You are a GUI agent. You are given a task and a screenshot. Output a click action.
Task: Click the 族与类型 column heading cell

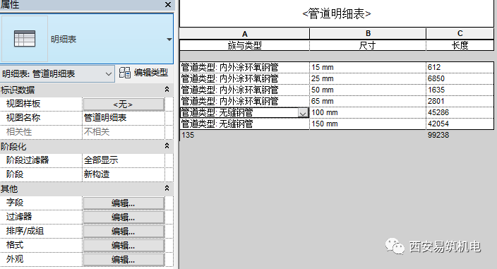click(245, 45)
